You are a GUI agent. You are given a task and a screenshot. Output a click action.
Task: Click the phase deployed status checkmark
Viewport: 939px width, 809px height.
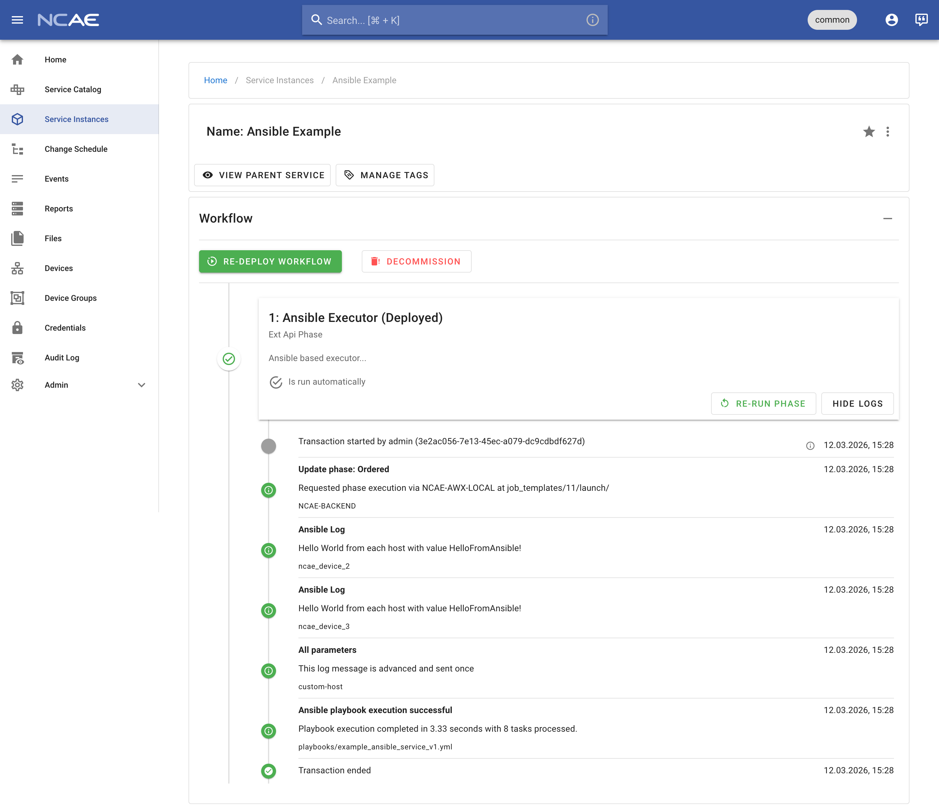(x=229, y=359)
